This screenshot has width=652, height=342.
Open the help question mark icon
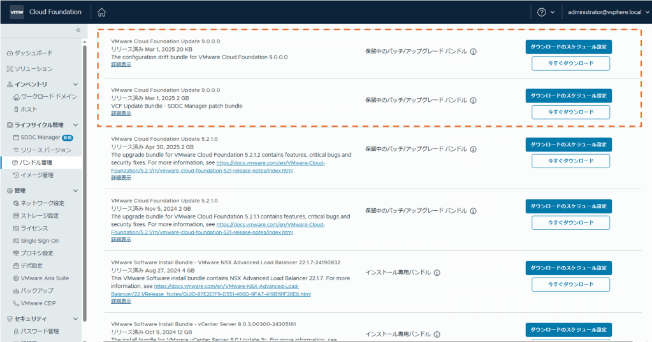point(541,13)
